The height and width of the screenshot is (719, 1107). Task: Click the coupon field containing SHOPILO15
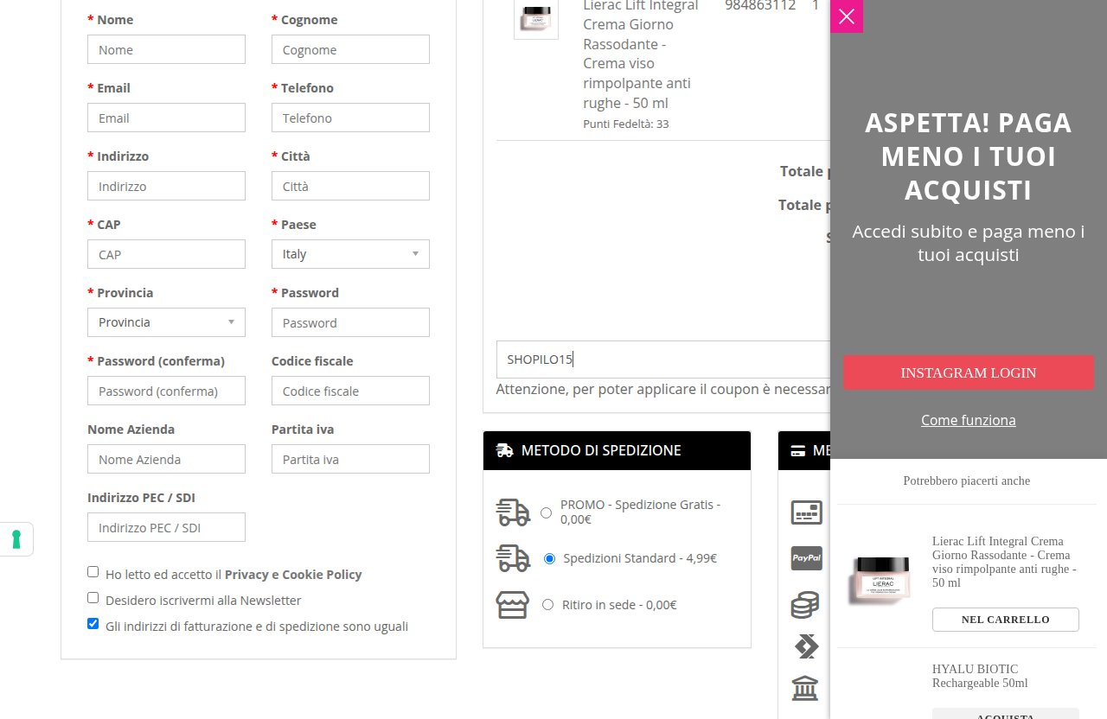pyautogui.click(x=663, y=359)
